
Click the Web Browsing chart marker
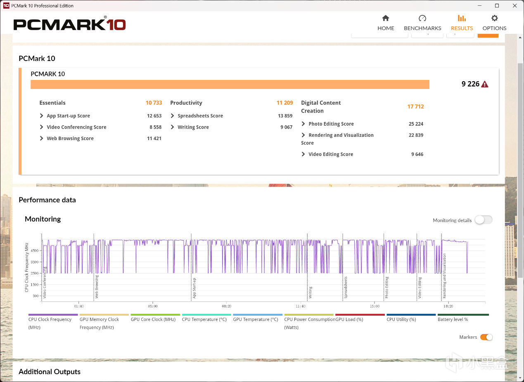pos(97,287)
